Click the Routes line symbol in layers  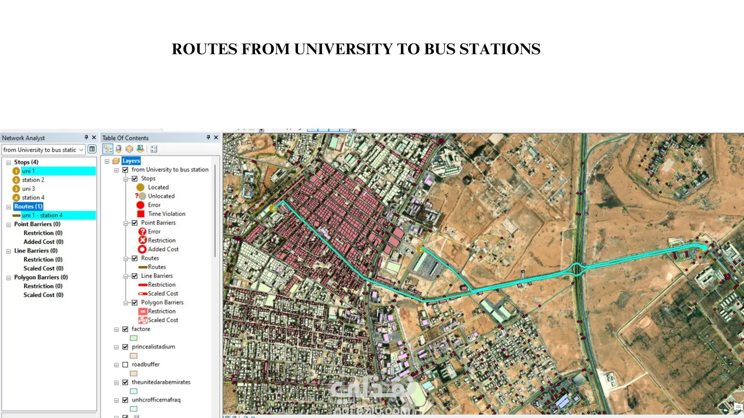[x=143, y=267]
